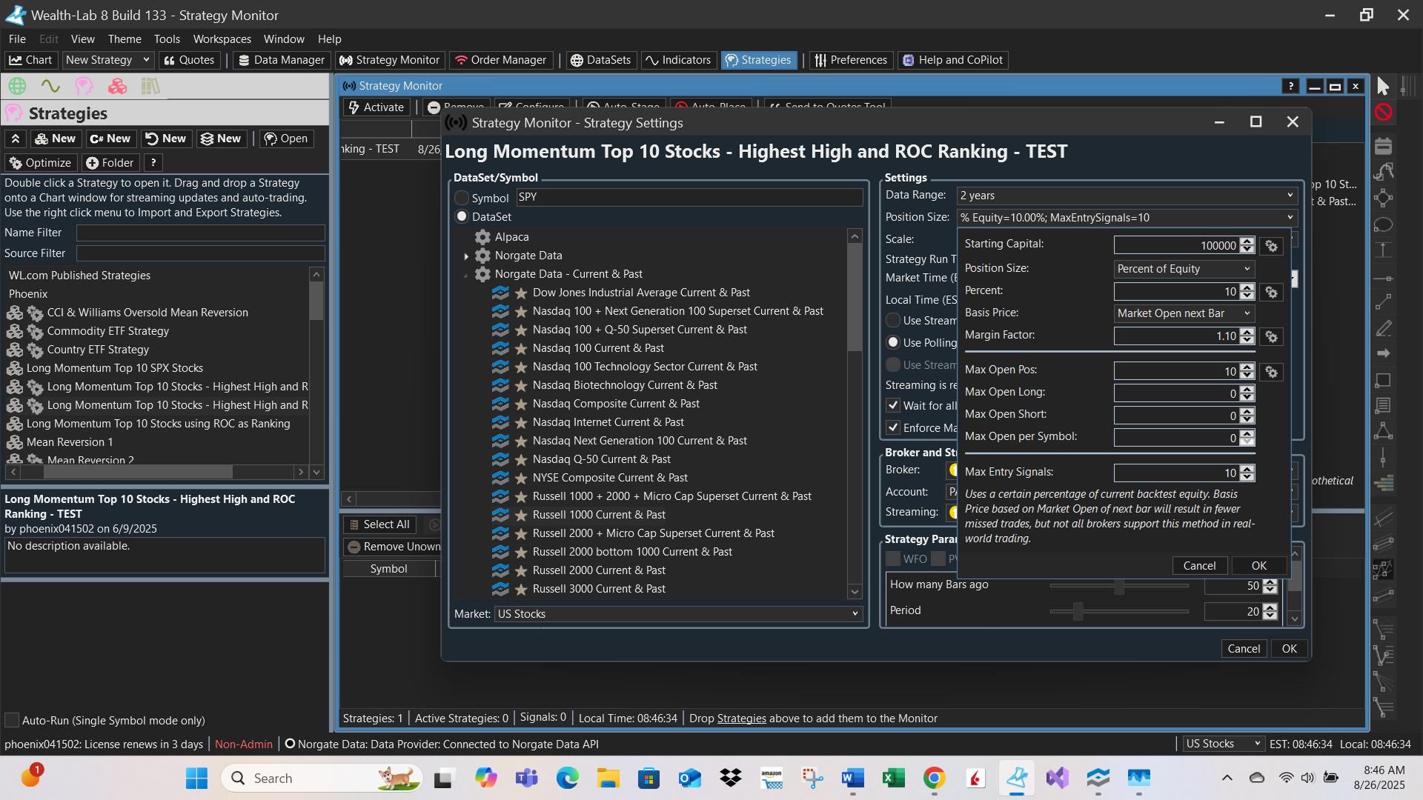Viewport: 1423px width, 800px height.
Task: Click OK in position size popup
Action: click(1258, 566)
